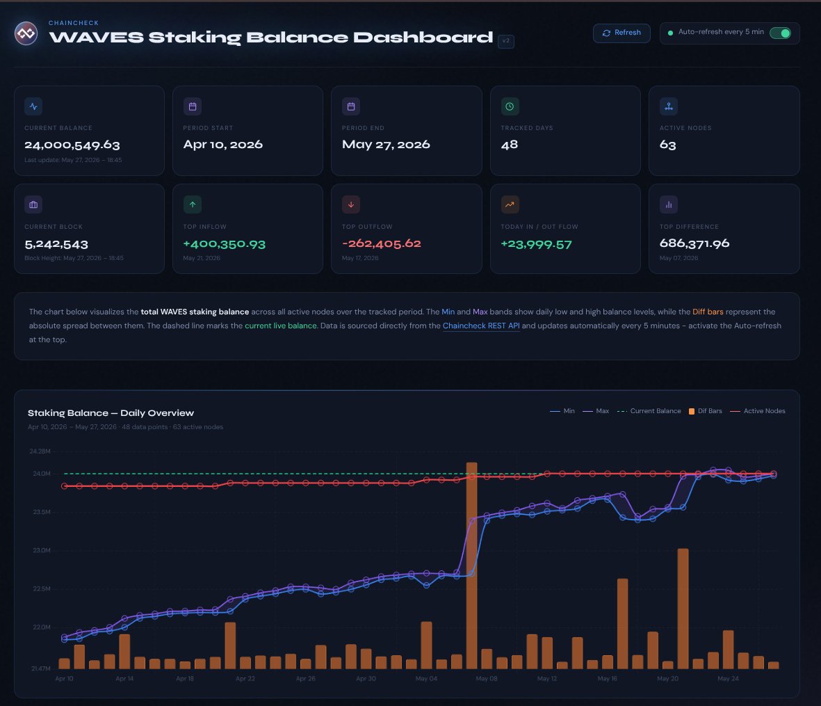The image size is (821, 706).
Task: Click the Last update timestamp text
Action: [x=73, y=160]
